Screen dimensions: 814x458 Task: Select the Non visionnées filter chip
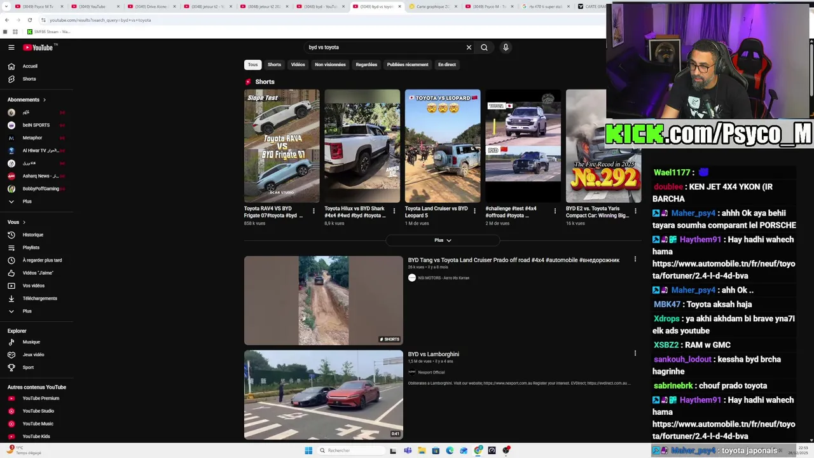pos(330,64)
